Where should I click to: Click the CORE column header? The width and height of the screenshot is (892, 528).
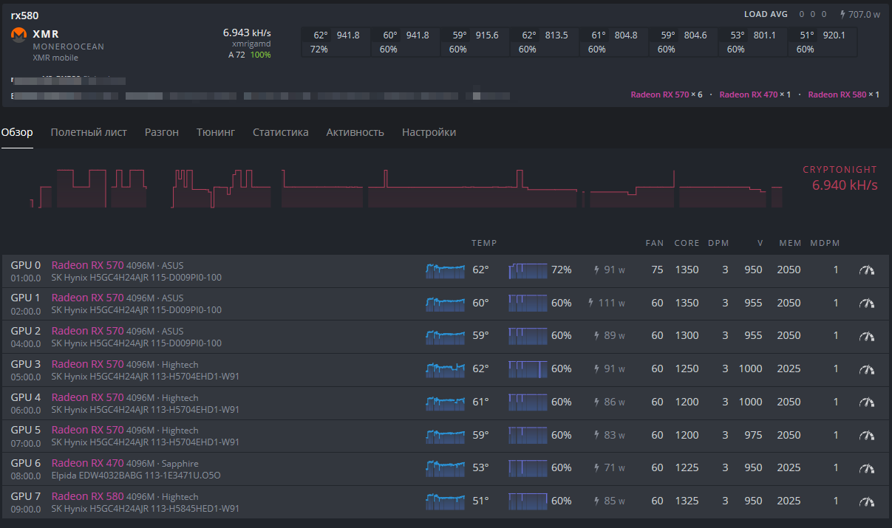coord(687,243)
